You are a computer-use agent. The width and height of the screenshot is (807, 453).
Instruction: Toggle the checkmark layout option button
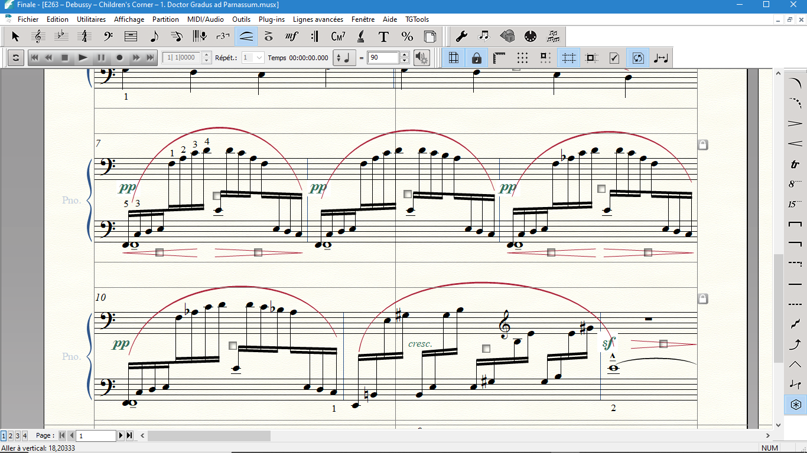pyautogui.click(x=614, y=58)
